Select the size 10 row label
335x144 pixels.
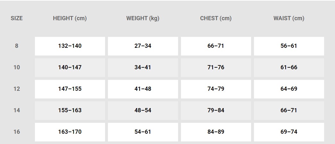pos(17,67)
